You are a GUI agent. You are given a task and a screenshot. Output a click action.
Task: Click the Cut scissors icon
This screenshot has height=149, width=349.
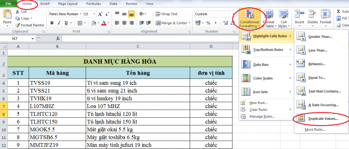coord(17,11)
